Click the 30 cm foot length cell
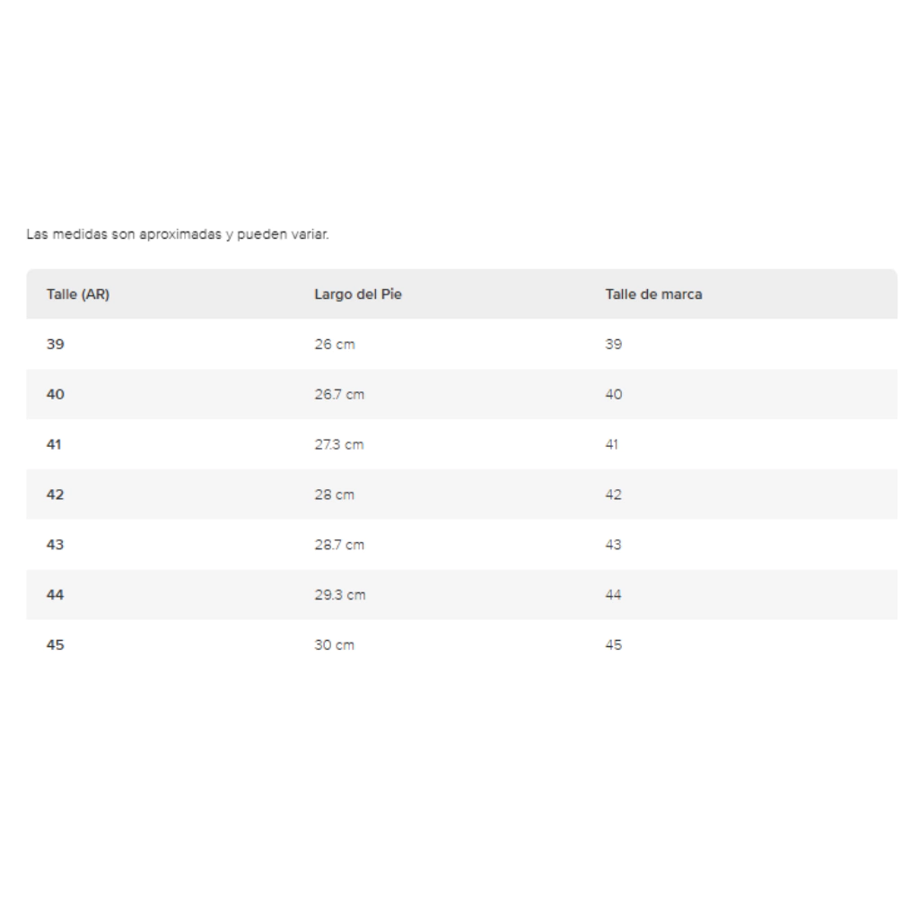The width and height of the screenshot is (919, 919). (335, 644)
